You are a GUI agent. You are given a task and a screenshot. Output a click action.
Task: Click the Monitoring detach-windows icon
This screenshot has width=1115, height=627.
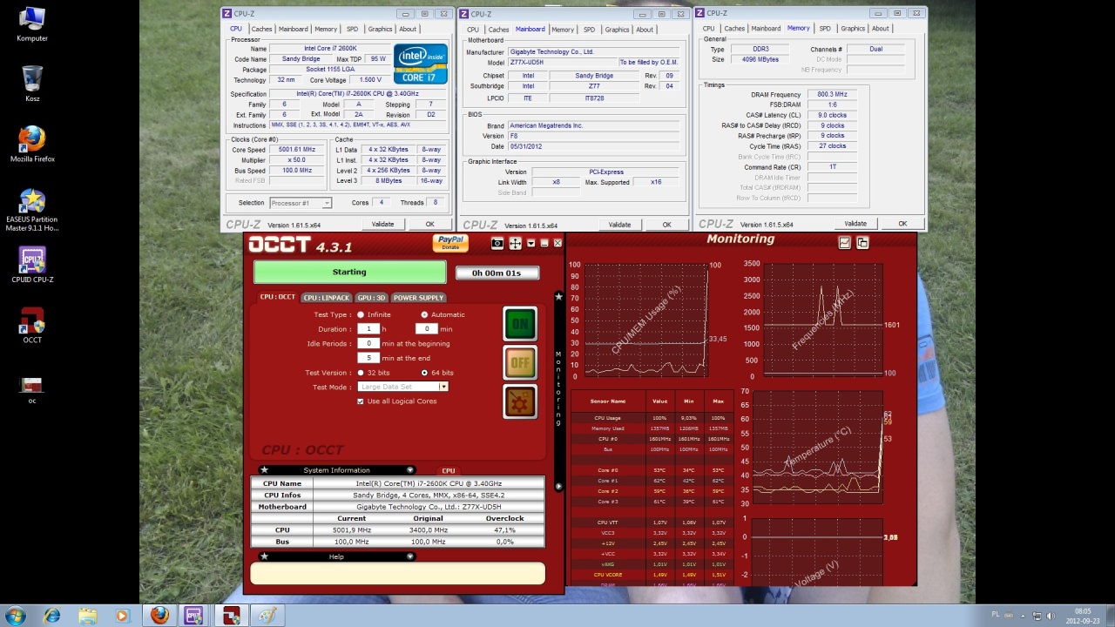click(862, 243)
